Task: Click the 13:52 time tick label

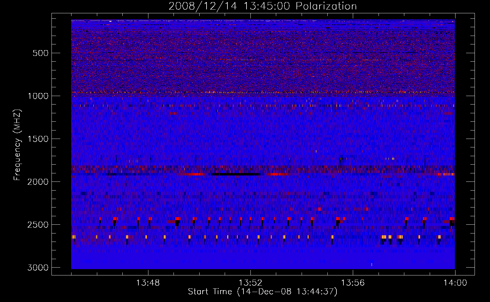Action: (250, 283)
